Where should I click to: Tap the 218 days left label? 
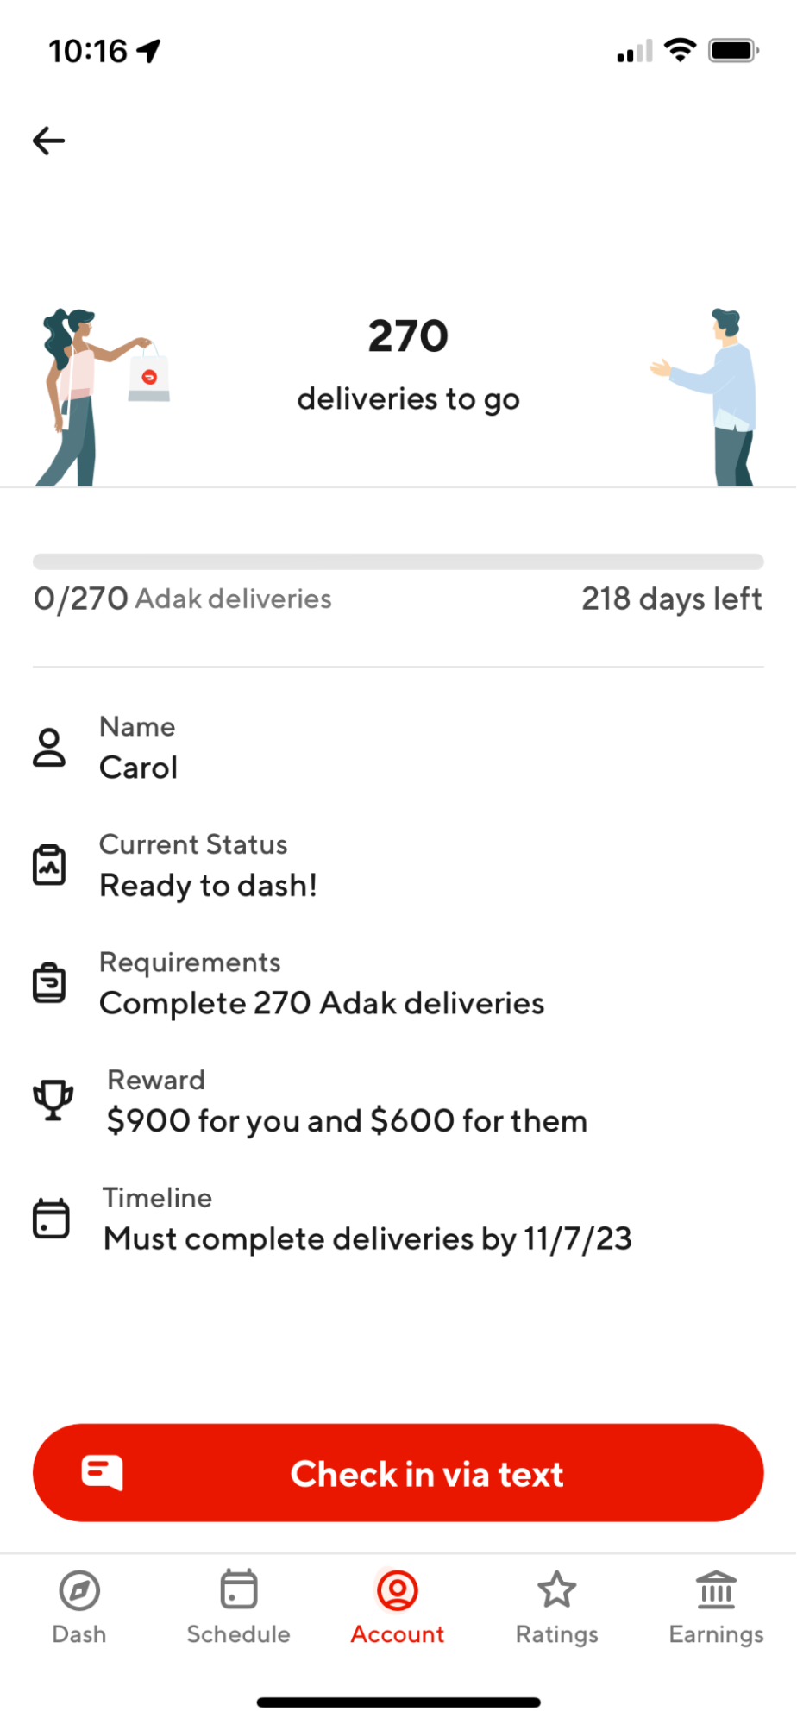[671, 599]
